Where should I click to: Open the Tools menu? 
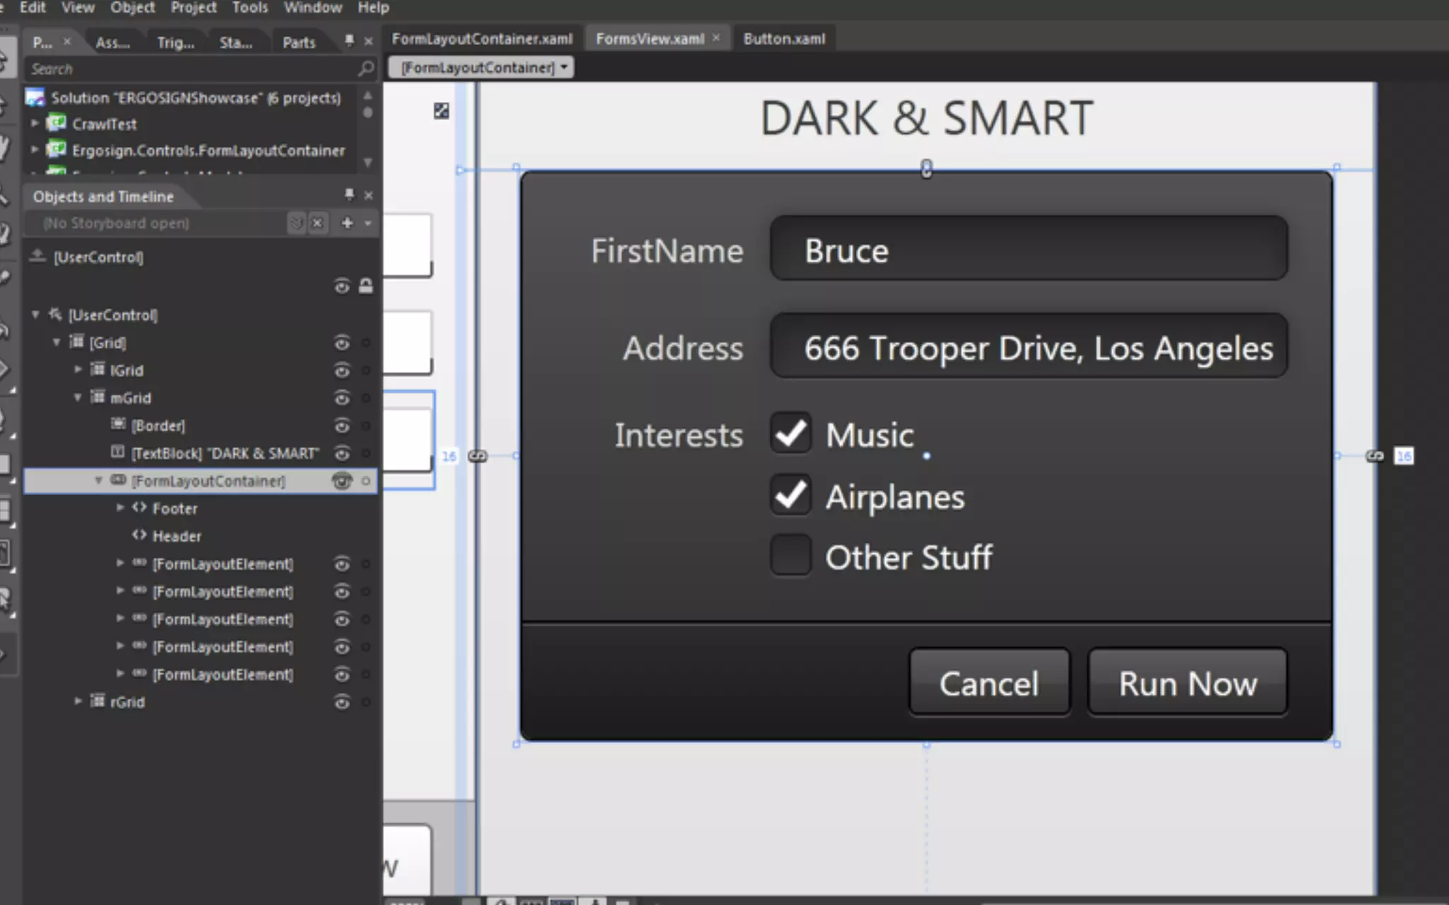click(250, 8)
